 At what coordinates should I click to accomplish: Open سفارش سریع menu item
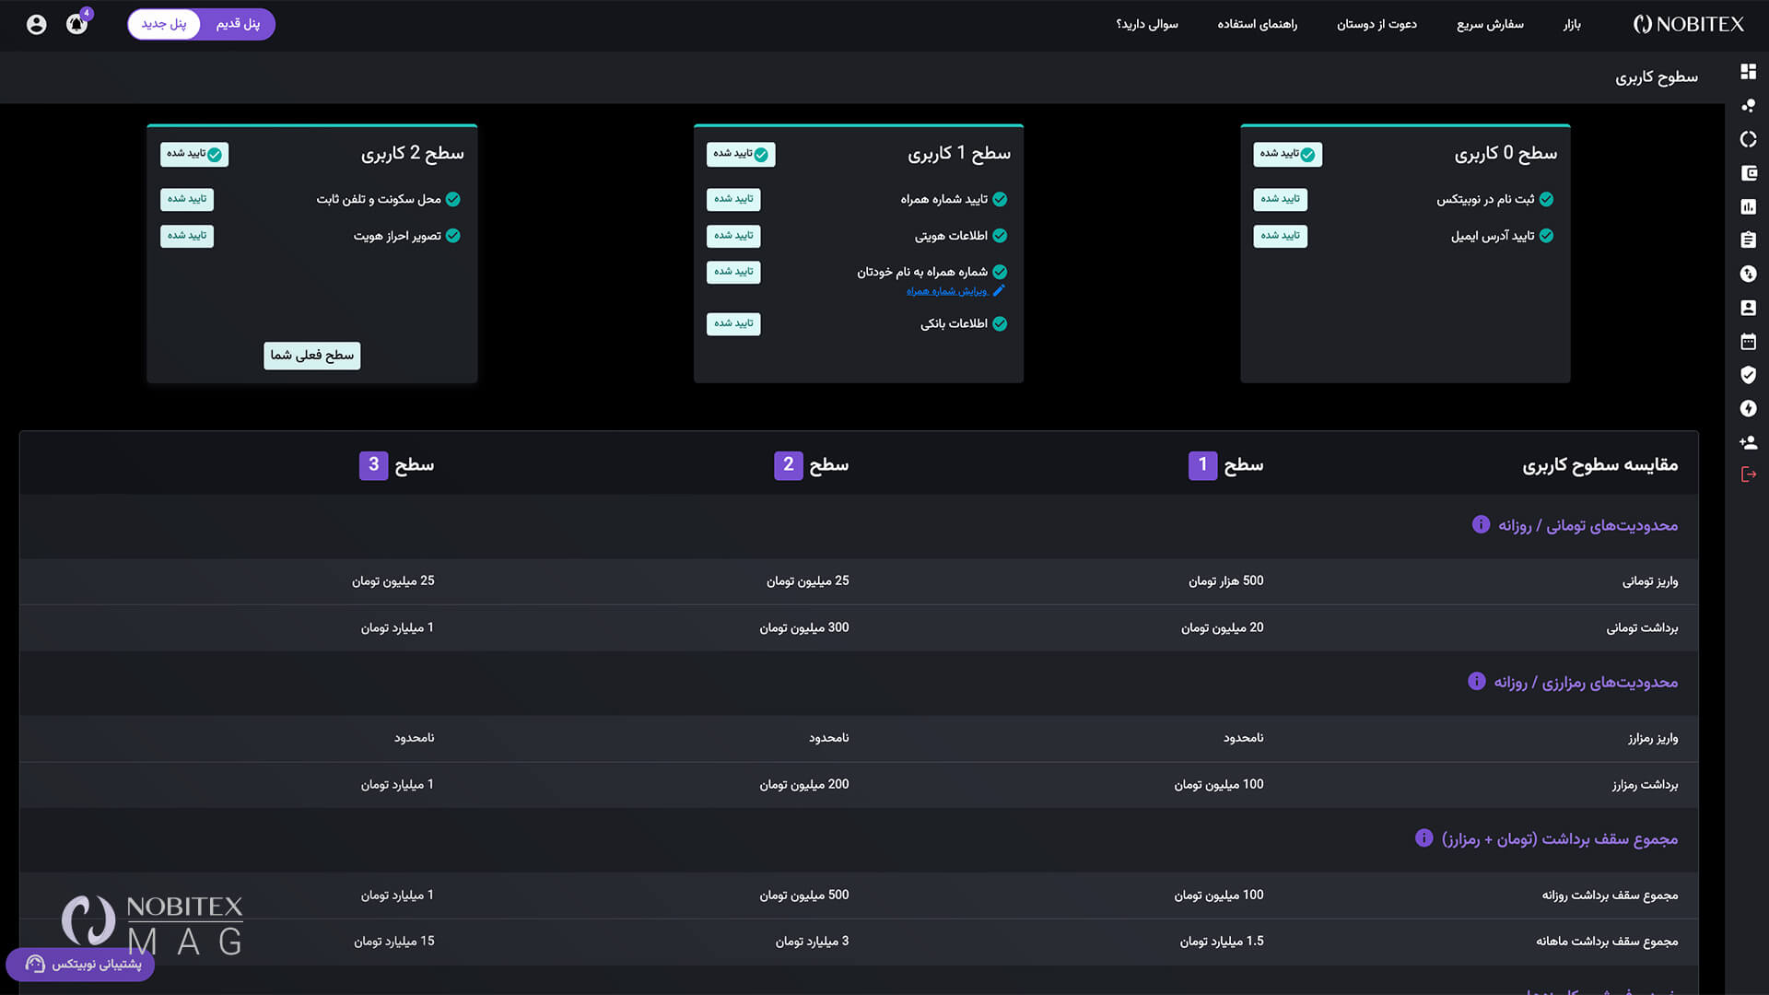[x=1490, y=24]
